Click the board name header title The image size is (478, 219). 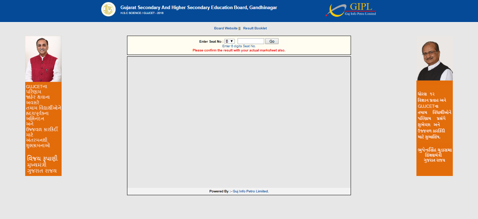click(198, 7)
